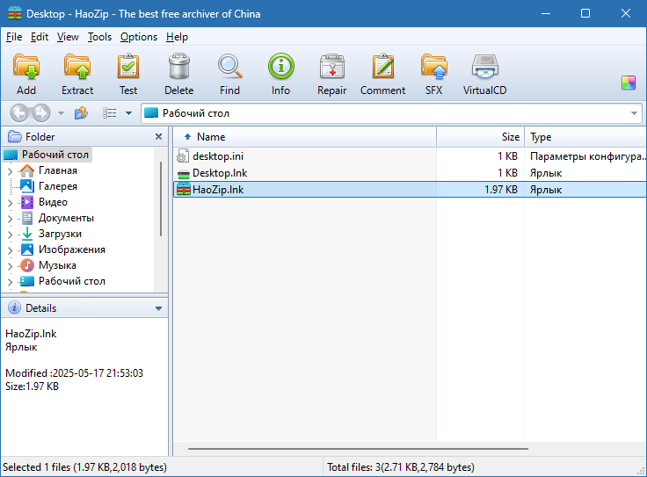The width and height of the screenshot is (647, 477).
Task: Select the HaoZip.lnk file row
Action: pyautogui.click(x=410, y=190)
